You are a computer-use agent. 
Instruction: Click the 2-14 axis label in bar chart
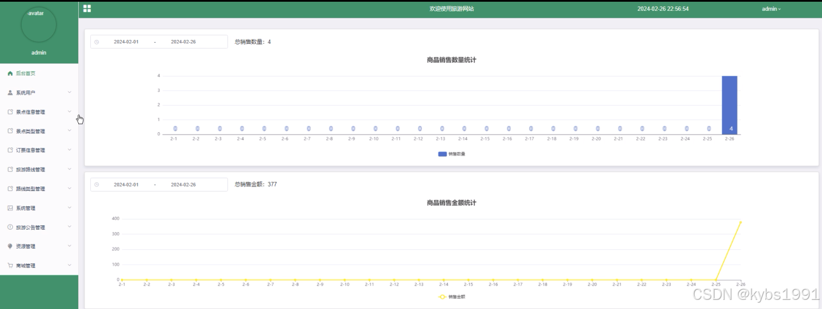tap(462, 139)
